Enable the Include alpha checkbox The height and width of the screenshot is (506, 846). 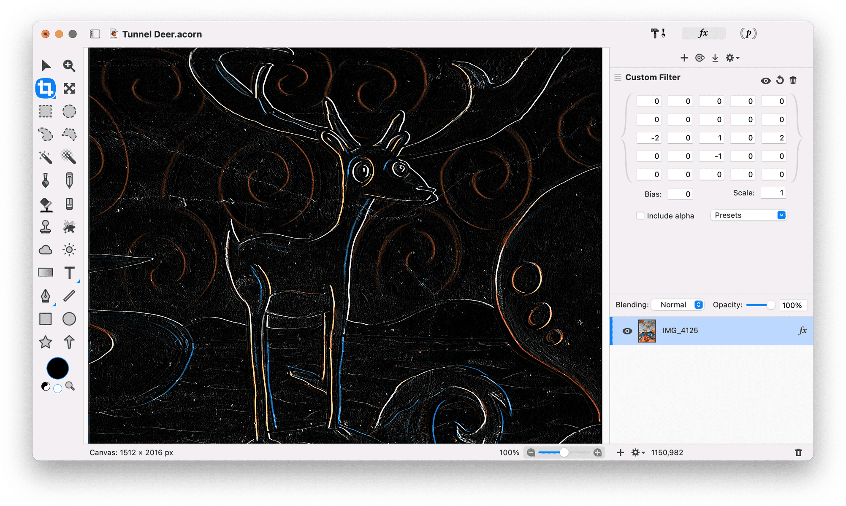click(x=640, y=215)
